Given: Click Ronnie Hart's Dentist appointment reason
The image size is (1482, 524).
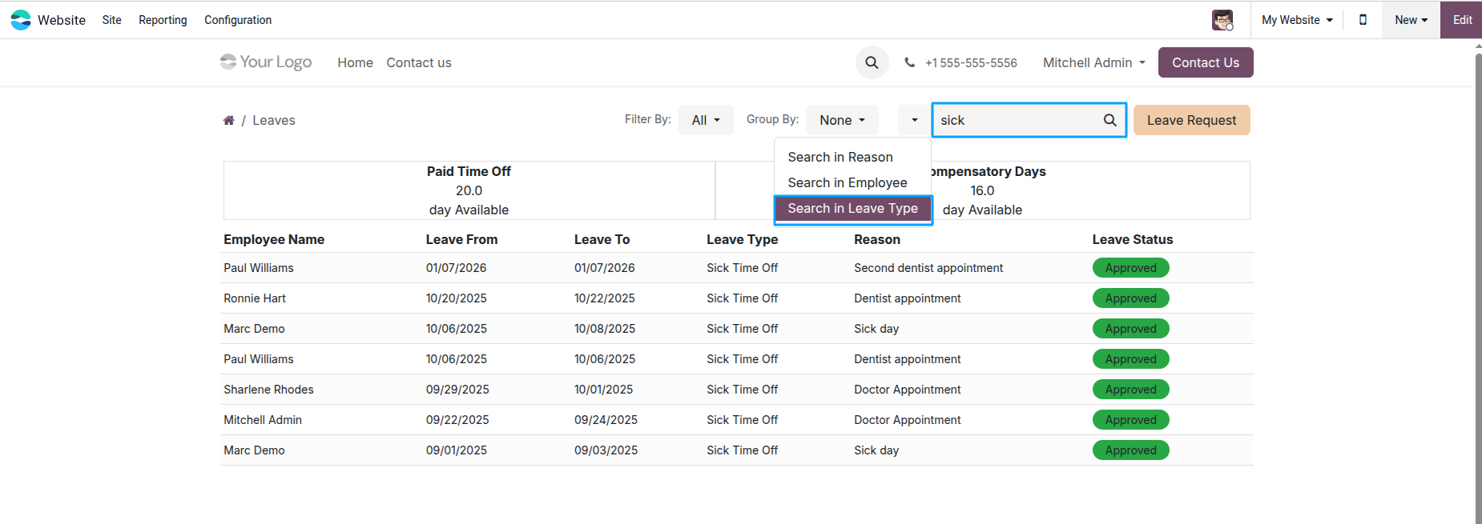Looking at the screenshot, I should point(907,298).
